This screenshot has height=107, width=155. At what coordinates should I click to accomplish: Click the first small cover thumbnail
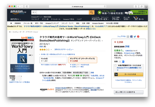pyautogui.click(x=12, y=78)
